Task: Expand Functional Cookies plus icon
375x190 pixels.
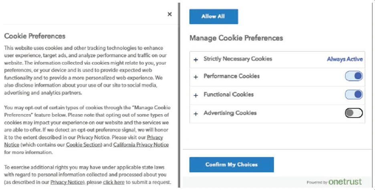Action: [x=196, y=95]
